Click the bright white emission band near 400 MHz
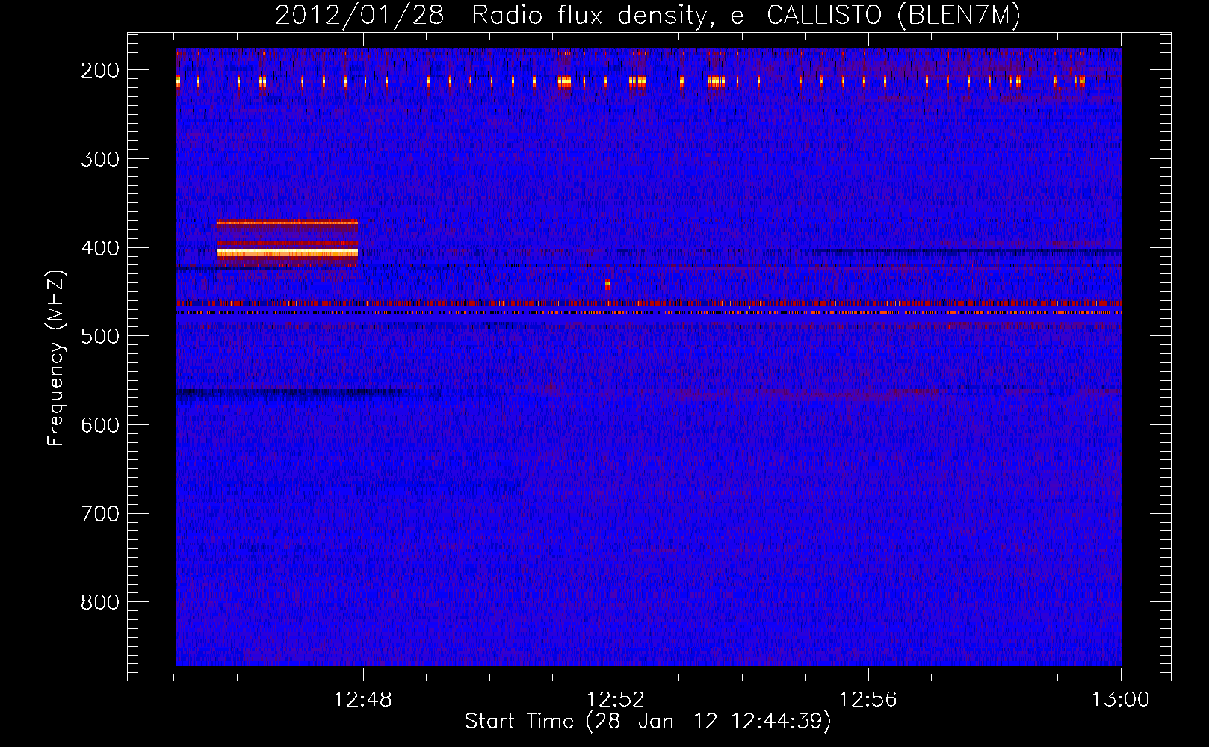Viewport: 1209px width, 747px height. (287, 253)
